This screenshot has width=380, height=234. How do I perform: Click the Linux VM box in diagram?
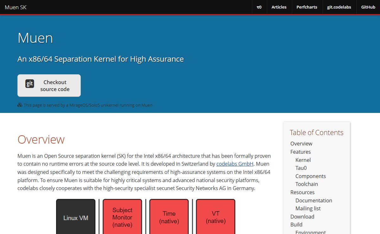[76, 217]
